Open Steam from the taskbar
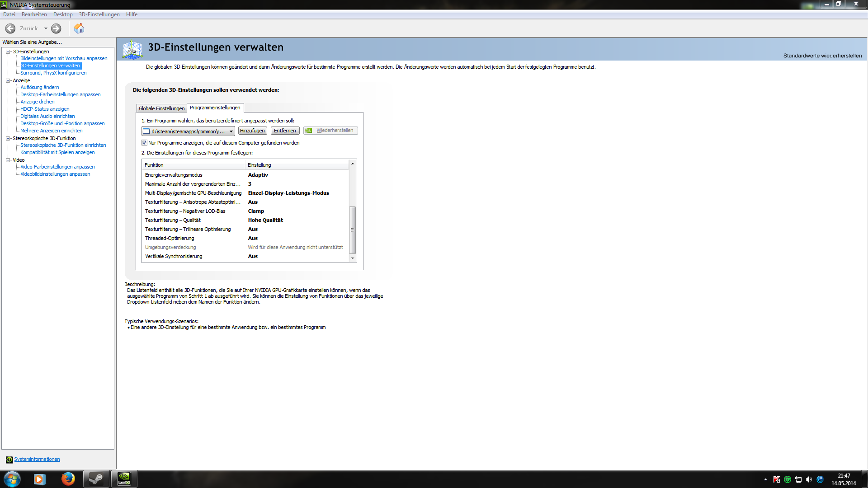This screenshot has width=868, height=488. click(96, 479)
